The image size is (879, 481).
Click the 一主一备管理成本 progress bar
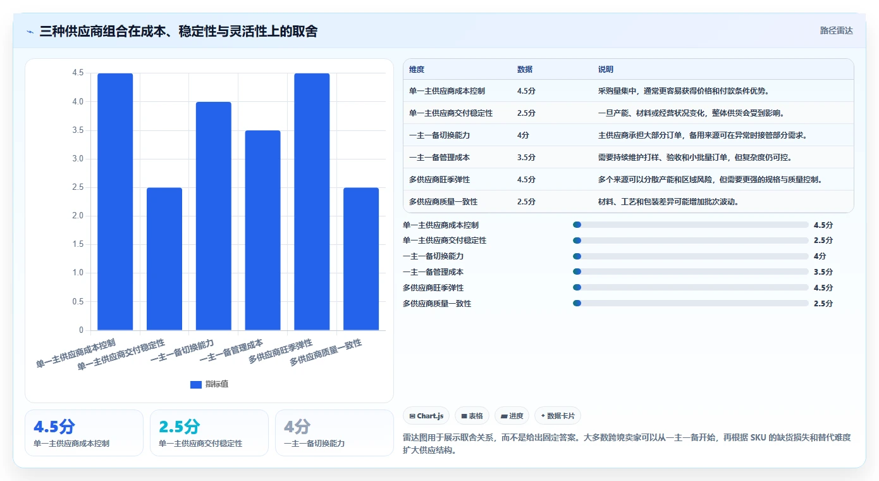point(691,272)
